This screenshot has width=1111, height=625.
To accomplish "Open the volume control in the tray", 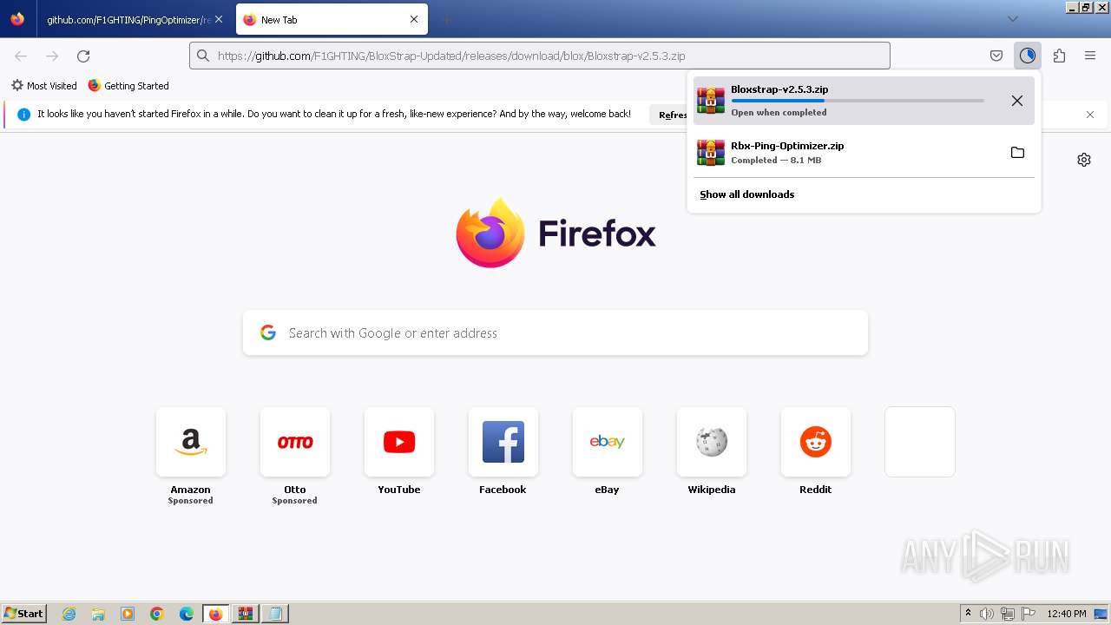I will click(987, 614).
